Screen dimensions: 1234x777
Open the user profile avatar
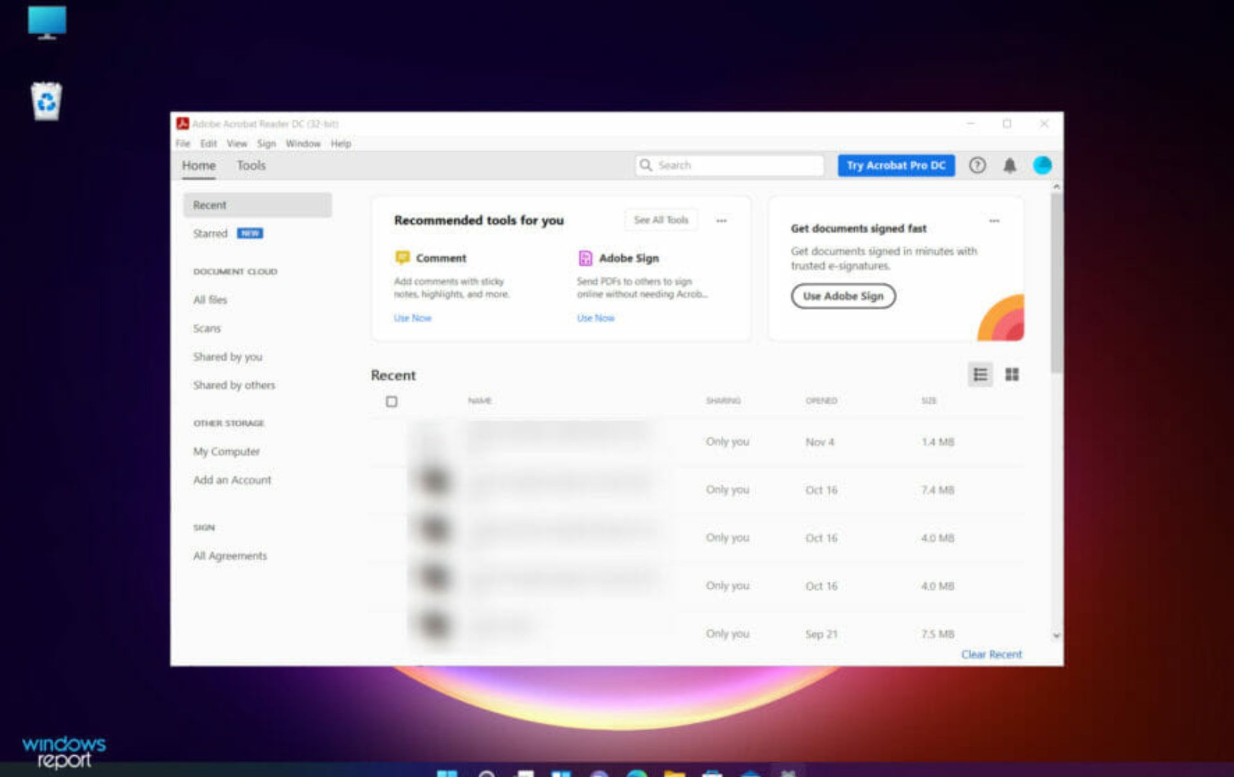pyautogui.click(x=1042, y=166)
